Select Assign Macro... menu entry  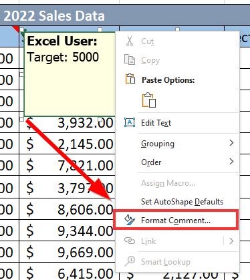pyautogui.click(x=177, y=183)
